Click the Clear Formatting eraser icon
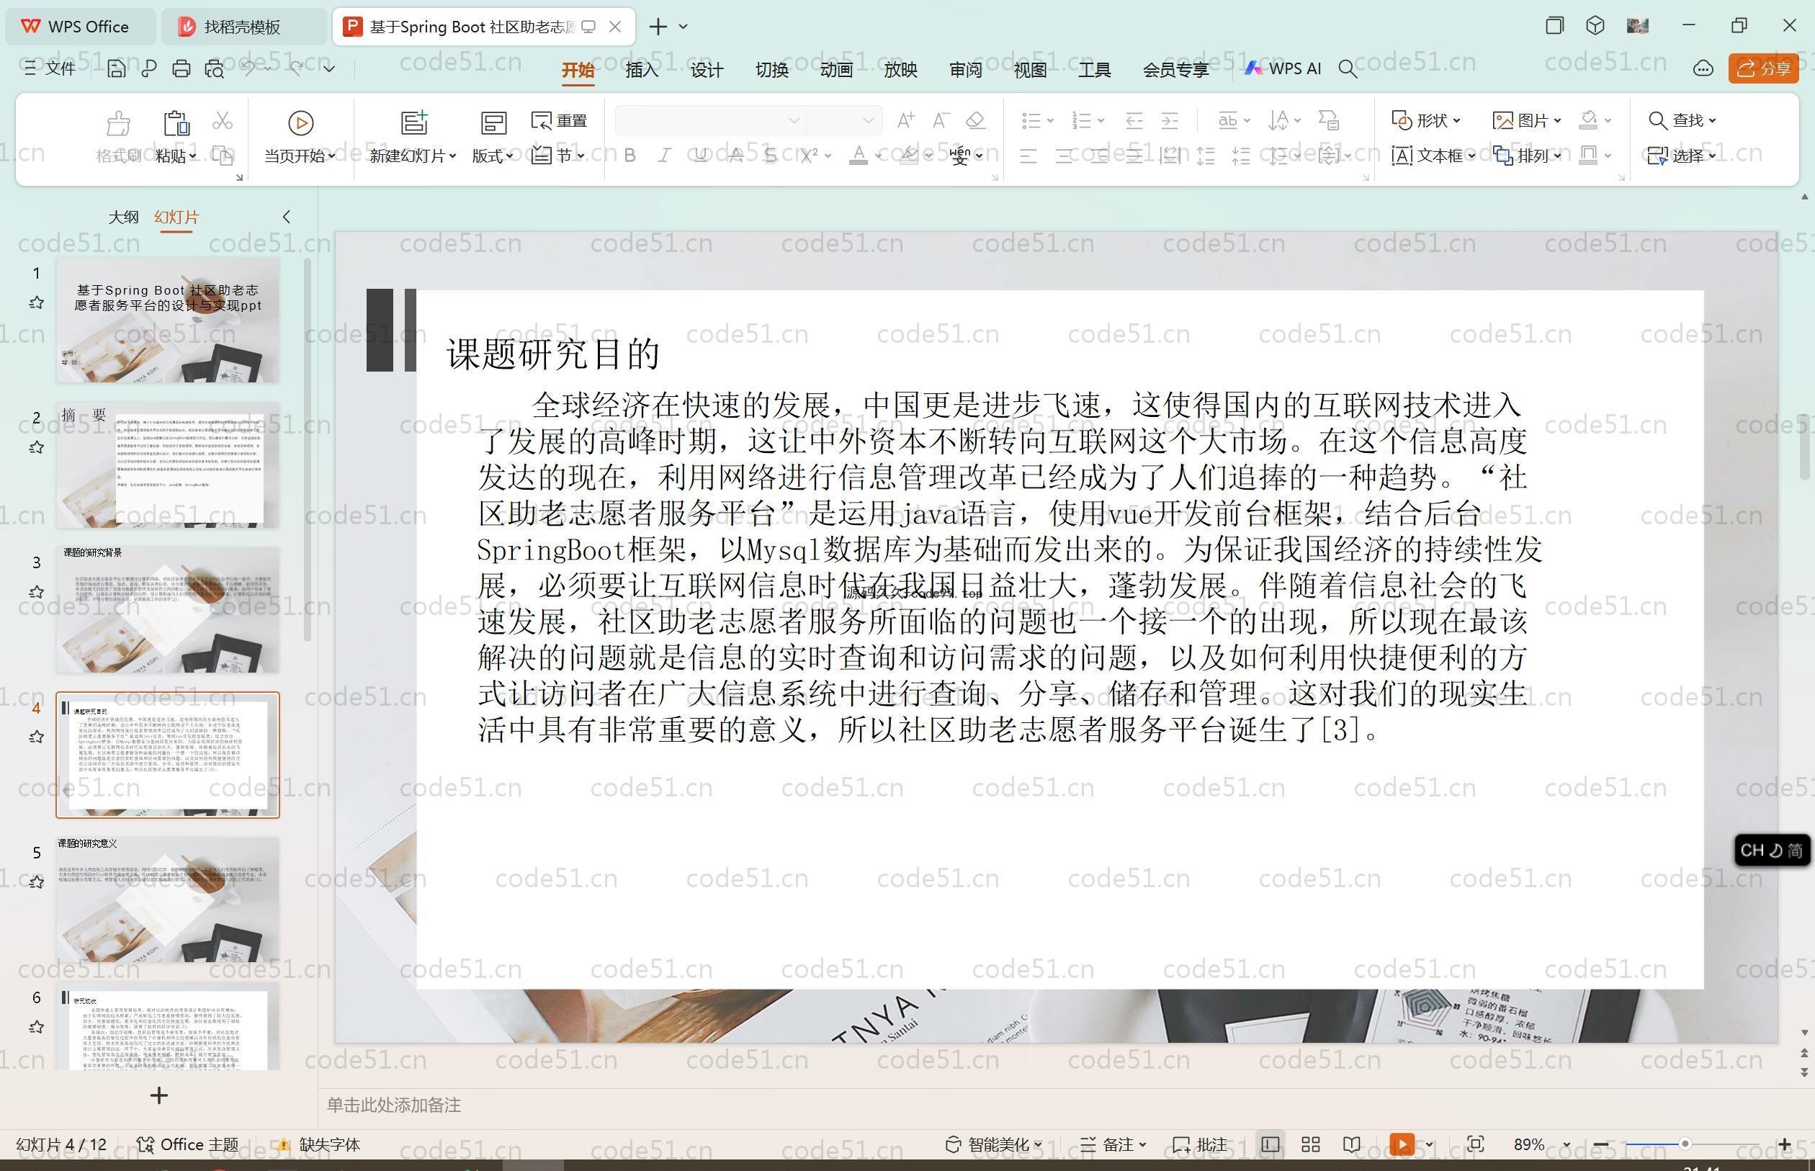Viewport: 1815px width, 1171px height. (975, 120)
